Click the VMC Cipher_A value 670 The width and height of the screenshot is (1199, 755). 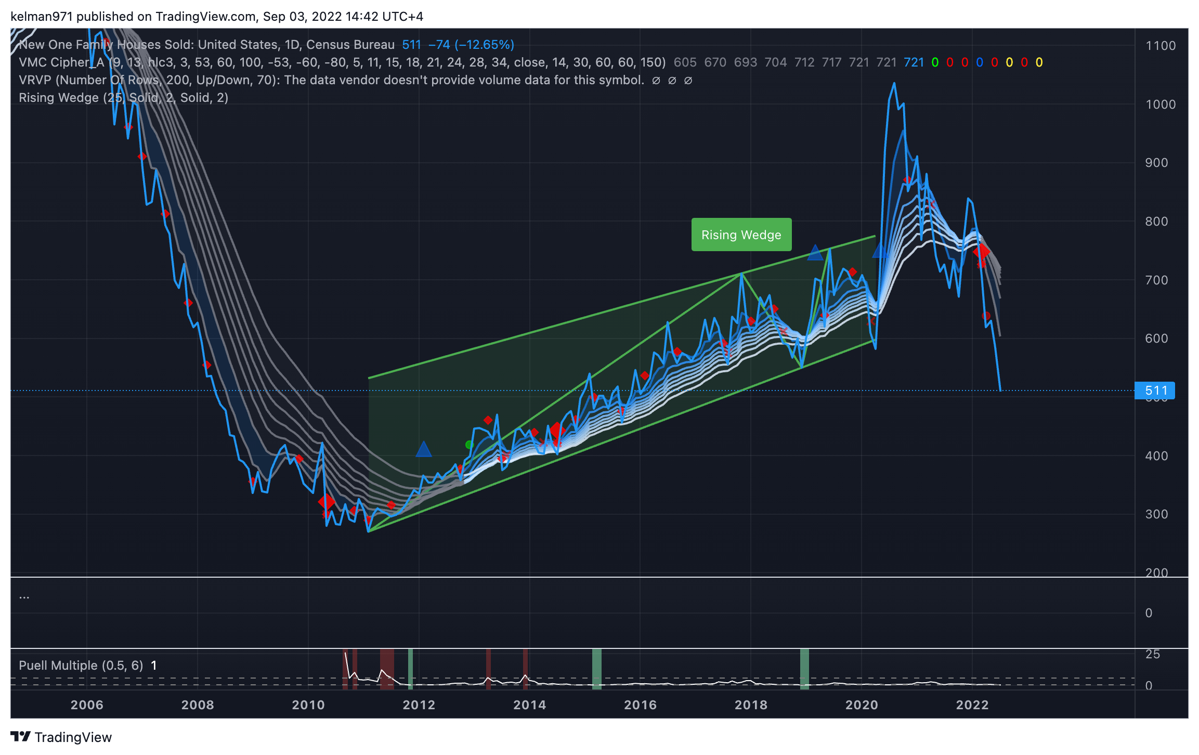coord(715,62)
